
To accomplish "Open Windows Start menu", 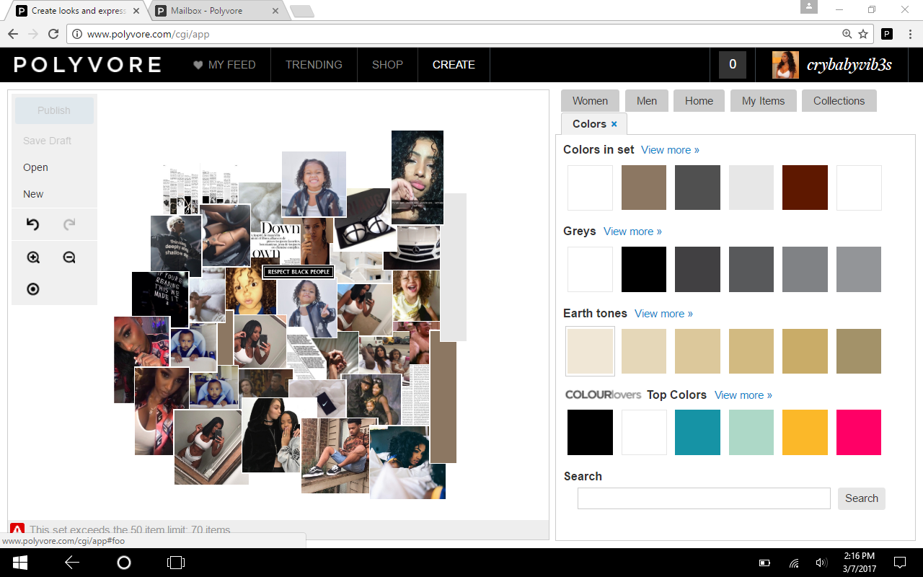I will [x=19, y=563].
